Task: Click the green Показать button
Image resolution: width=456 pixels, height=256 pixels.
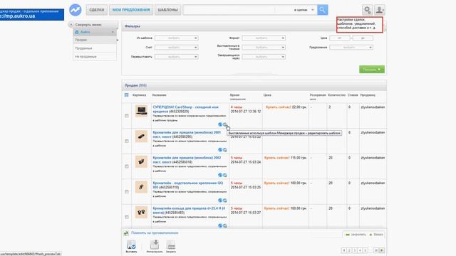Action: 372,70
